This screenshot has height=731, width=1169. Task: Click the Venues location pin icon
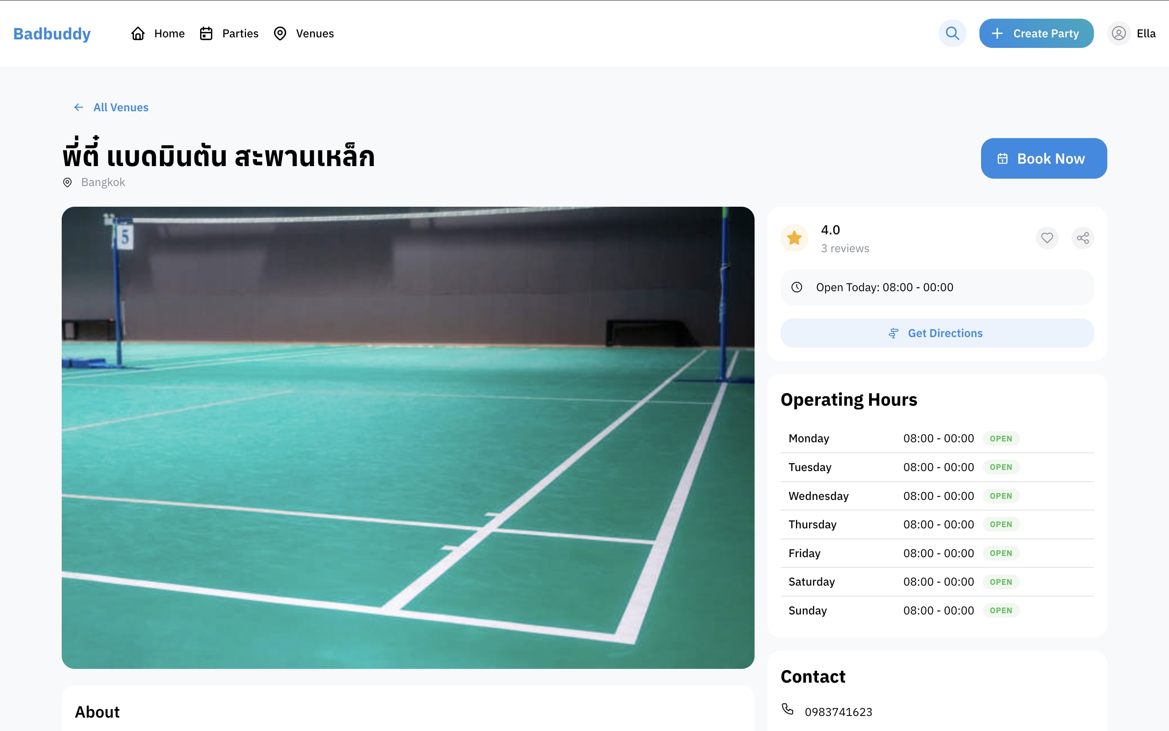click(280, 33)
